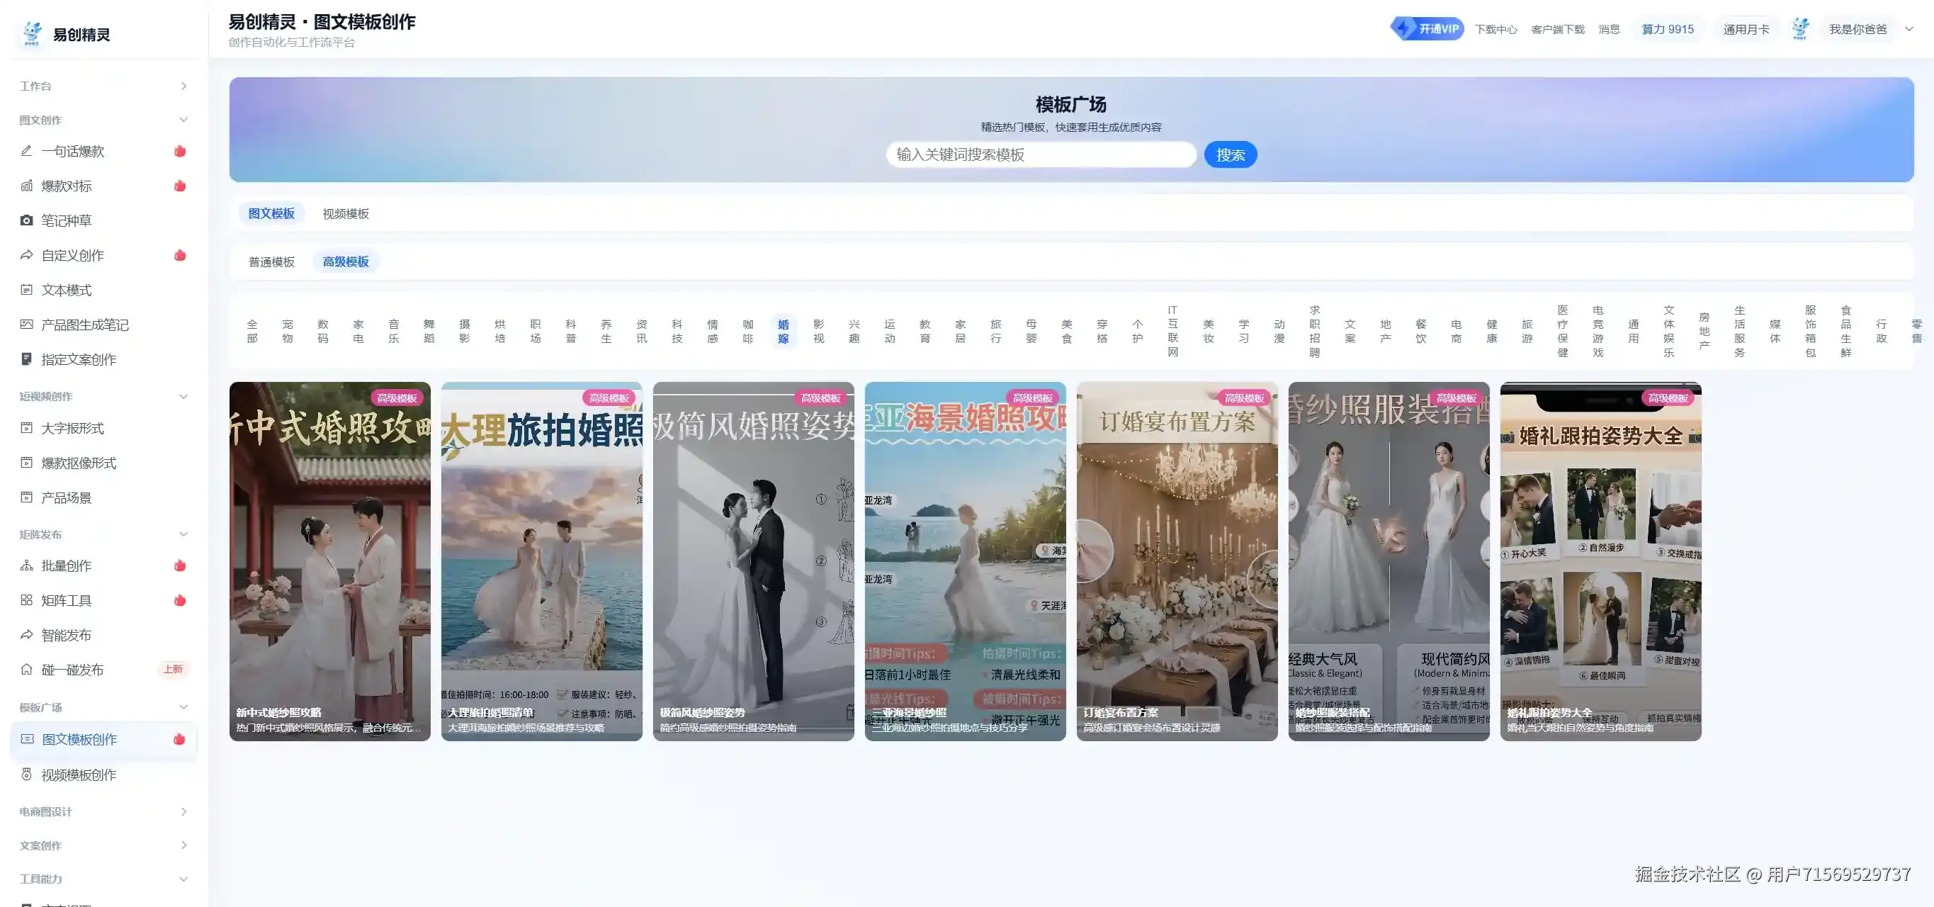The width and height of the screenshot is (1934, 907).
Task: Switch to the 视频模板 tab
Action: [346, 213]
